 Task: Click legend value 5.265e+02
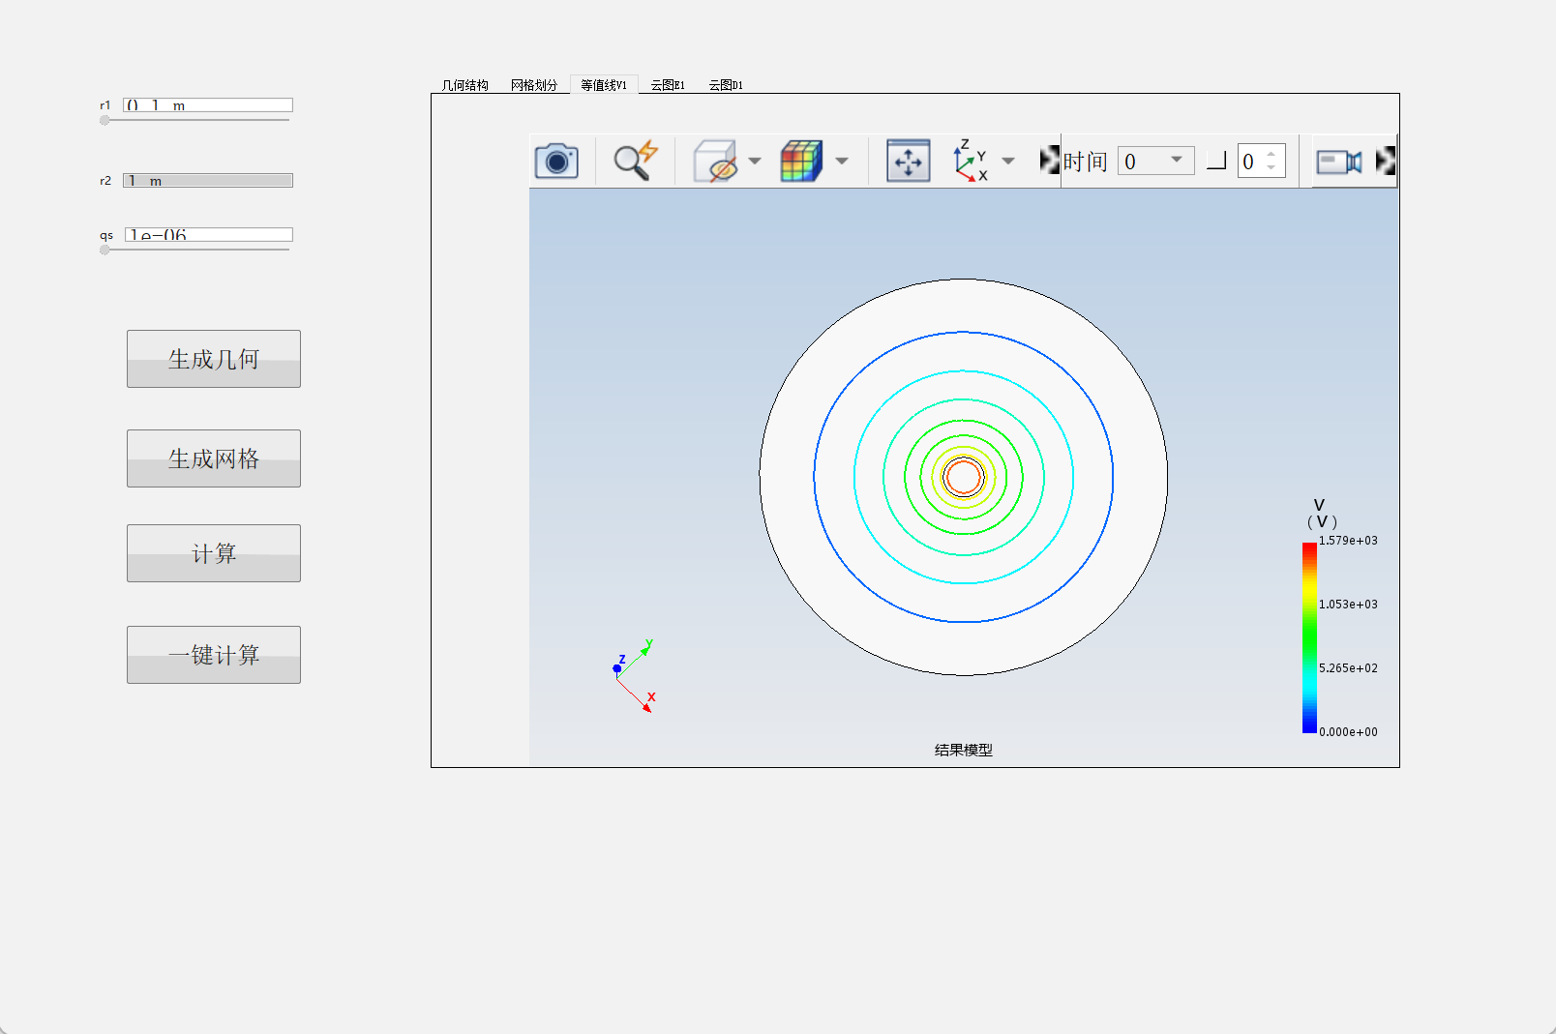pyautogui.click(x=1348, y=668)
